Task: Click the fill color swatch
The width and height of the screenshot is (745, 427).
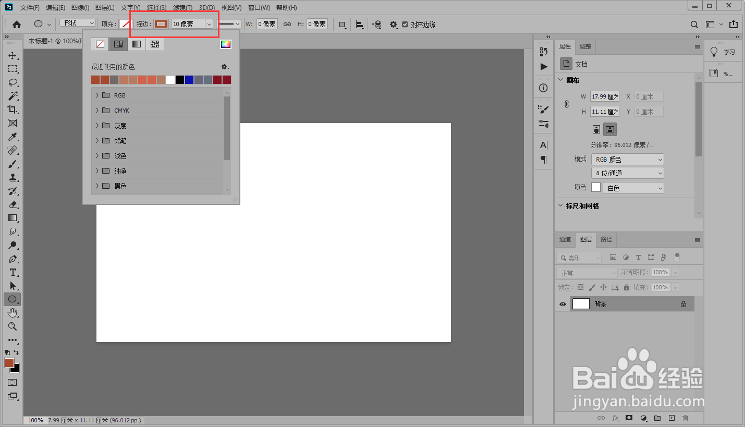Action: [x=126, y=24]
